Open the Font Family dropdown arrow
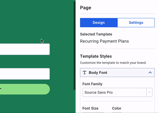This screenshot has width=159, height=113. (x=149, y=92)
